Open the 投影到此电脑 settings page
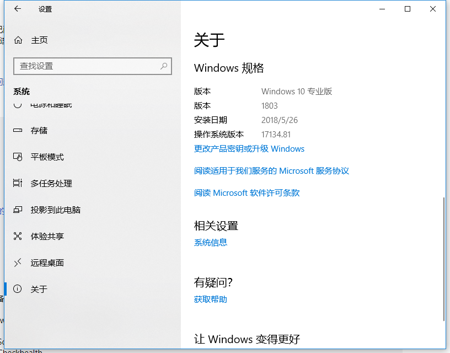The height and width of the screenshot is (353, 450). tap(56, 210)
